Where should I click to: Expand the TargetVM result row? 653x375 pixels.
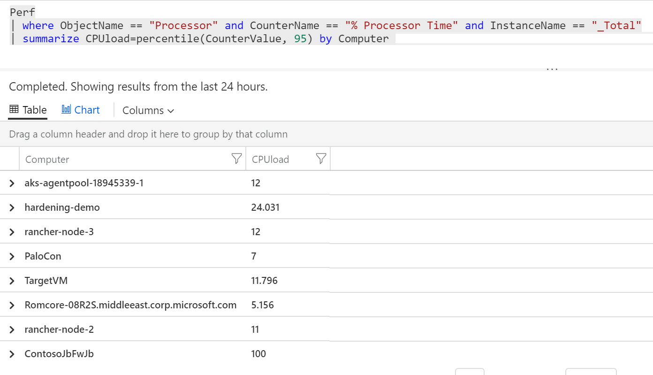12,281
